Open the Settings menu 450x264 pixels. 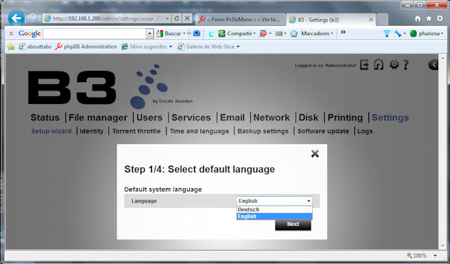click(390, 117)
